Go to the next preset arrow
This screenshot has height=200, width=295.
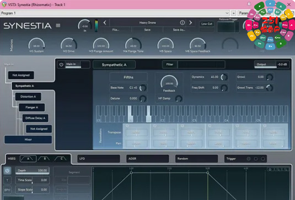[x=191, y=23]
